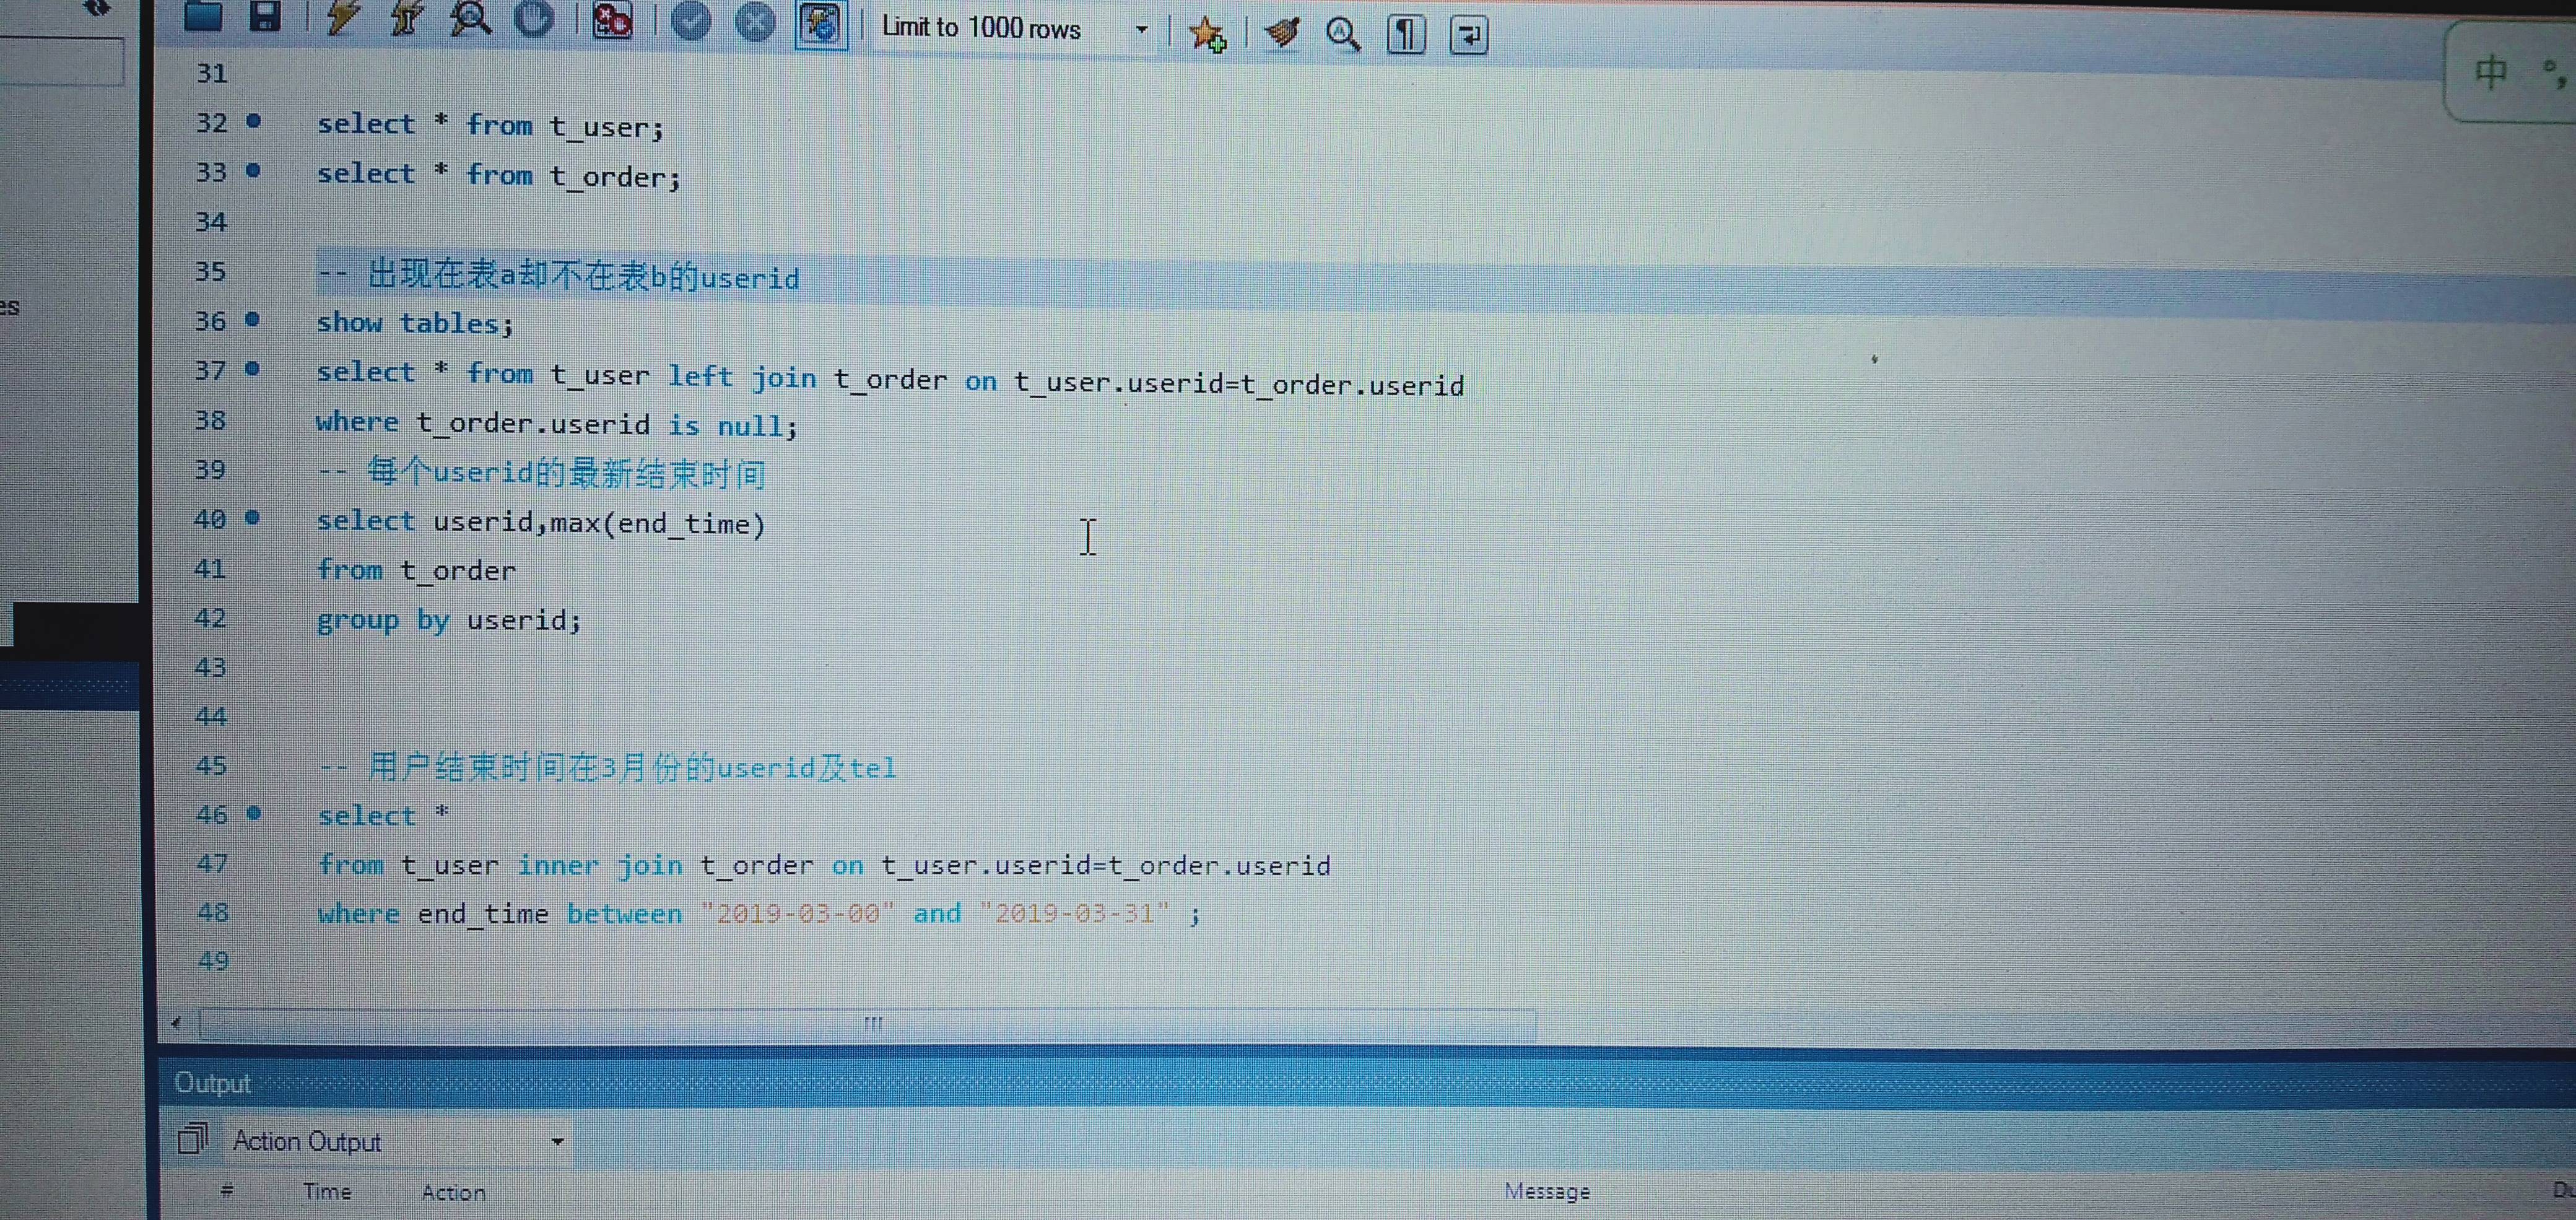This screenshot has height=1220, width=2576.
Task: Toggle invisible characters pilcrow icon
Action: (x=1405, y=35)
